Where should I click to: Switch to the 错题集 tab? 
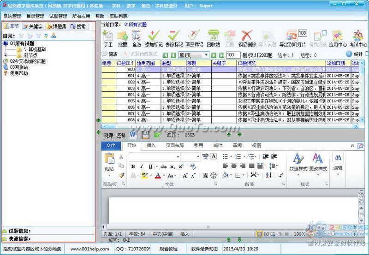[x=57, y=26]
